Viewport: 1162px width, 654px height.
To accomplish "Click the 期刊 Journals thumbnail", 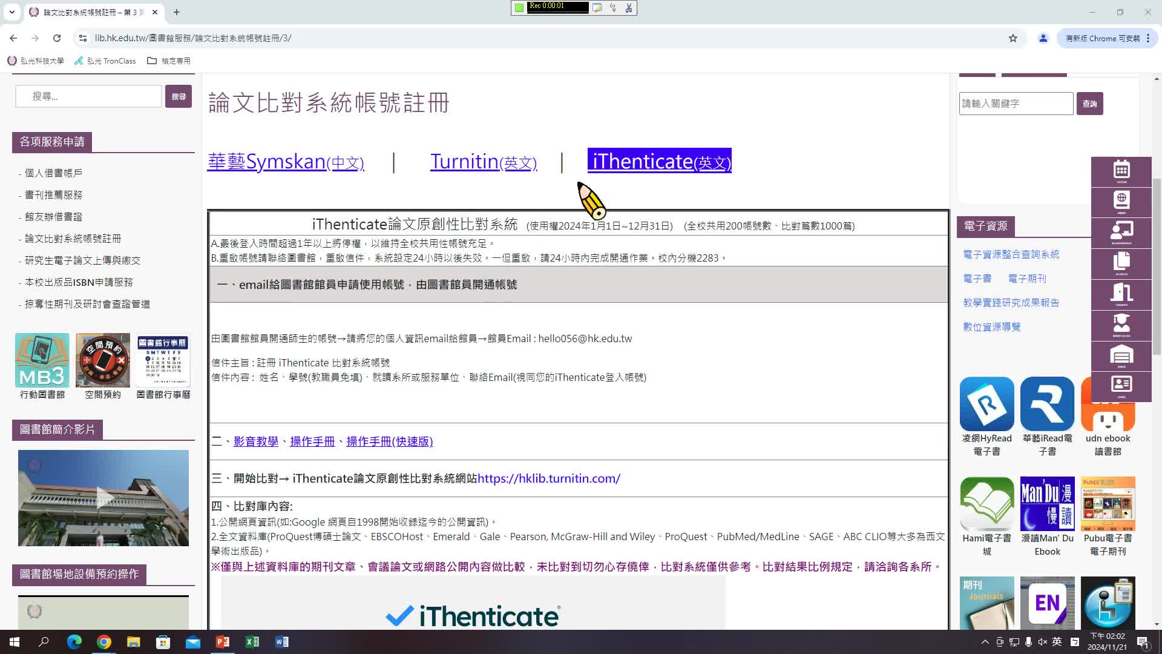I will tap(986, 603).
